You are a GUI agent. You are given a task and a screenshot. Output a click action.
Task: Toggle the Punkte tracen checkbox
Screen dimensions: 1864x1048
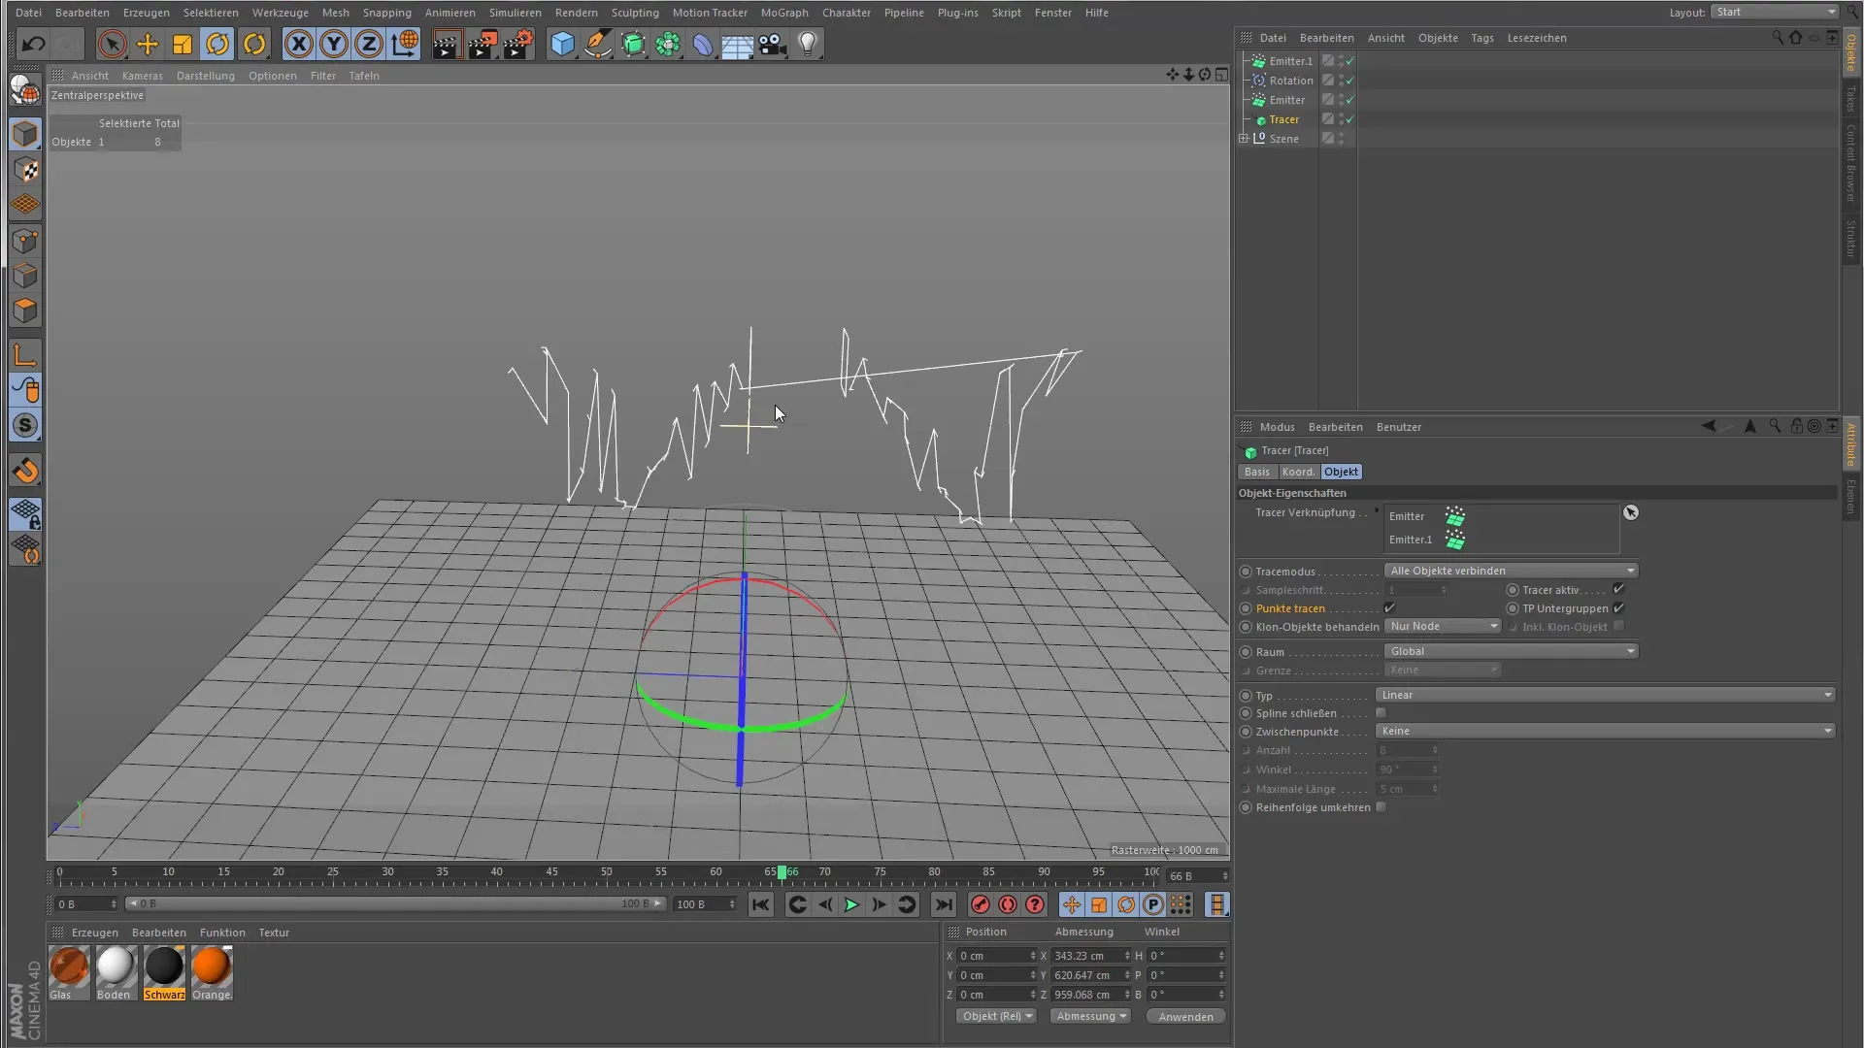coord(1389,608)
